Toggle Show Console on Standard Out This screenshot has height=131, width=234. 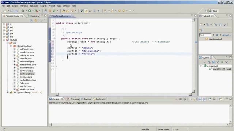tap(200, 99)
